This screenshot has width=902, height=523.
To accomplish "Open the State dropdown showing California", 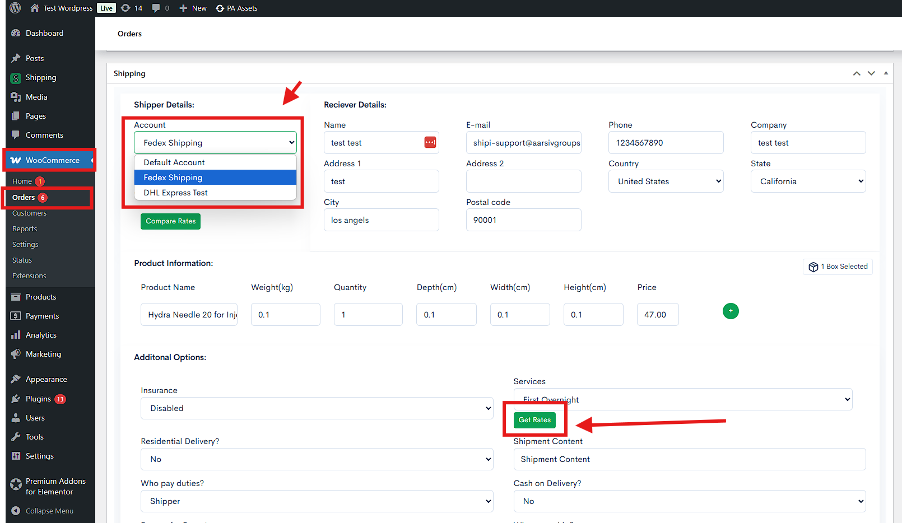I will click(808, 181).
